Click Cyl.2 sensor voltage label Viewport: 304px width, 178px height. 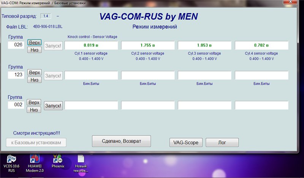[x=148, y=54]
